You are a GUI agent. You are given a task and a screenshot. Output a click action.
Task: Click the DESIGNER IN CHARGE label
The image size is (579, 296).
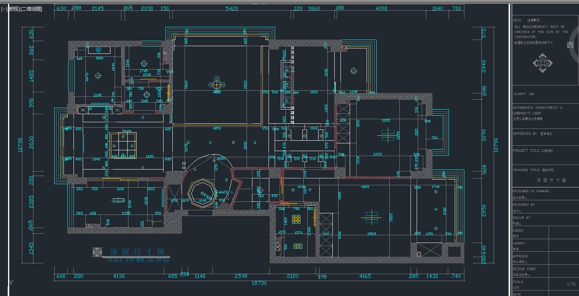(531, 191)
